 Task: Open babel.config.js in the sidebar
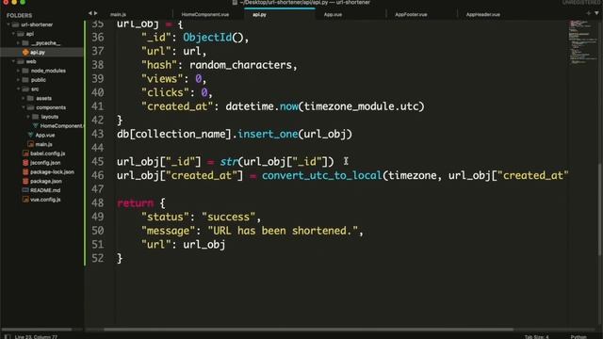click(48, 153)
